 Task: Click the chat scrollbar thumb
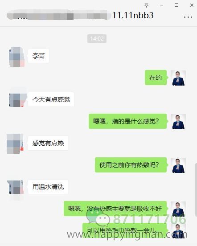196,190
